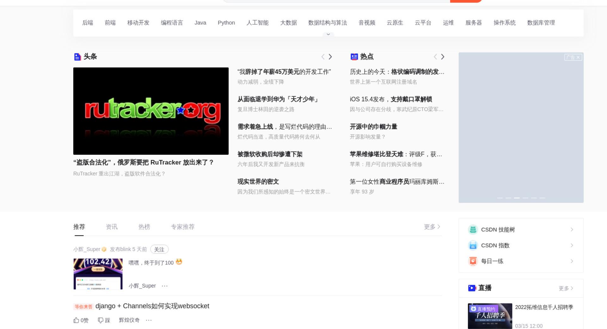
Task: Click the 热点 hot topics section icon
Action: pos(354,57)
